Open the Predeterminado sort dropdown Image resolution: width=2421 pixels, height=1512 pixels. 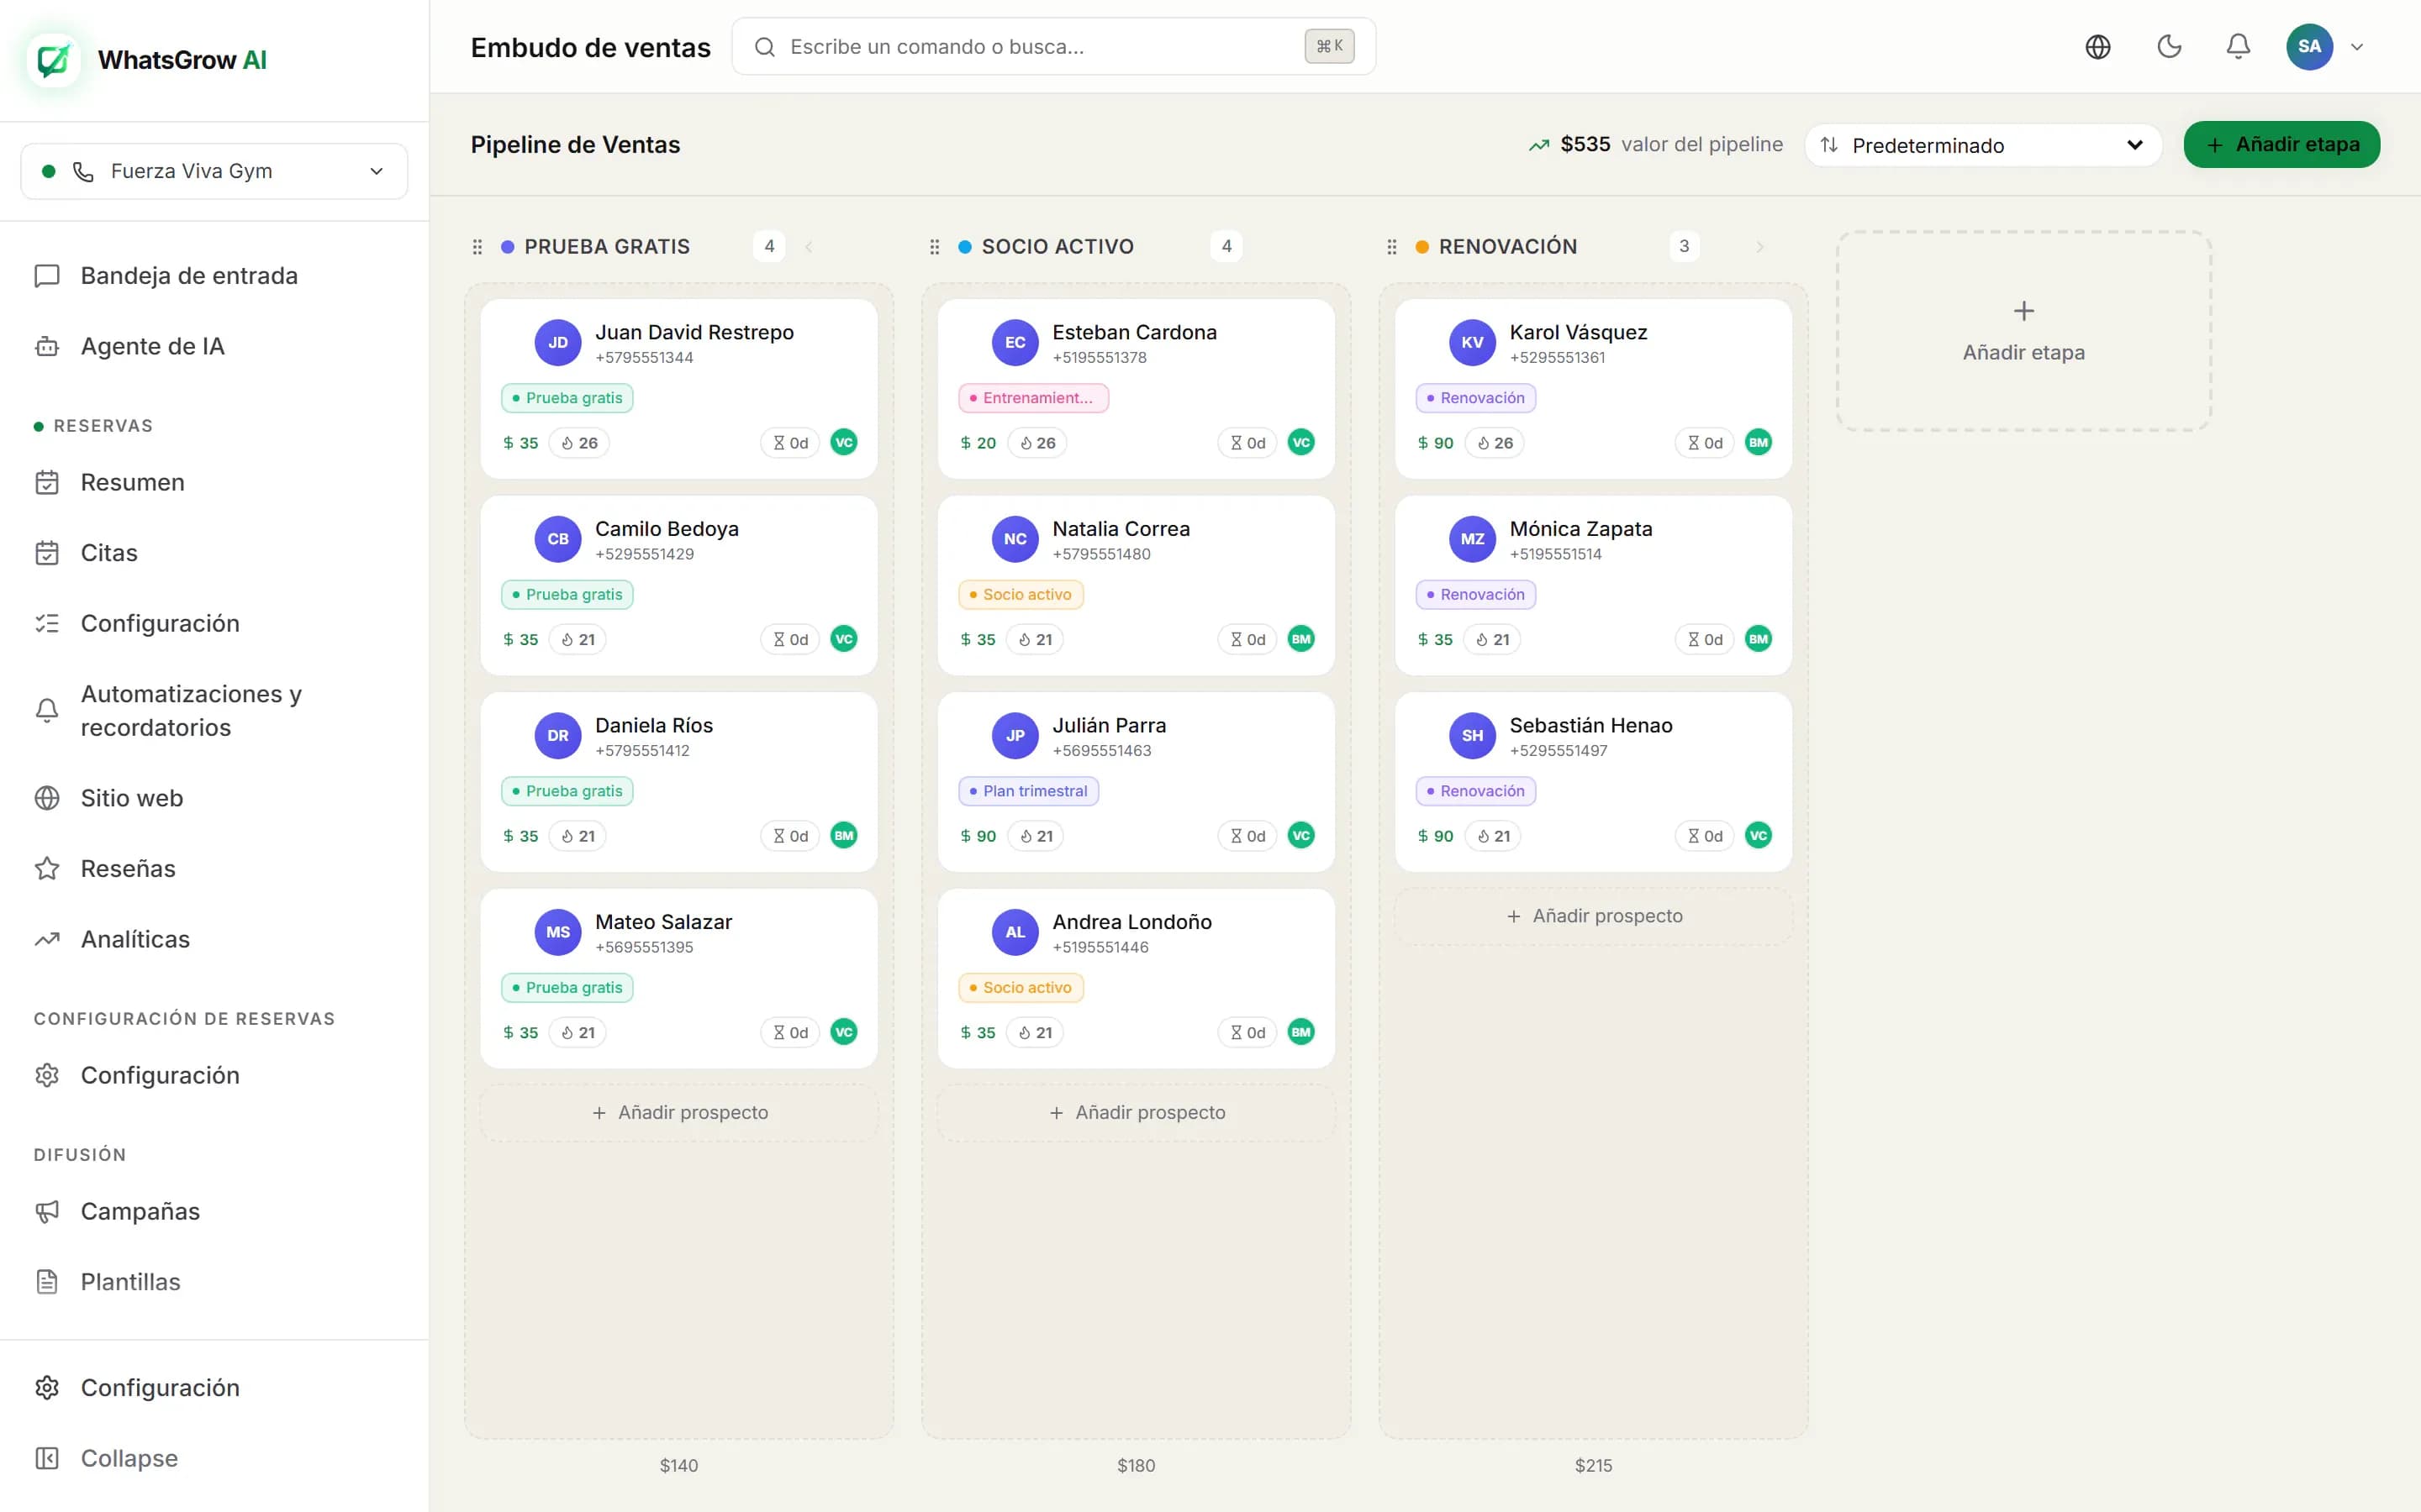[x=1983, y=145]
